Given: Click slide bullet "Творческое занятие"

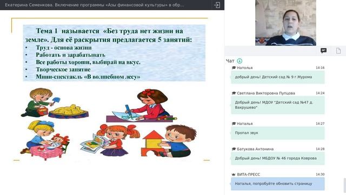Looking at the screenshot, I should coord(63,69).
